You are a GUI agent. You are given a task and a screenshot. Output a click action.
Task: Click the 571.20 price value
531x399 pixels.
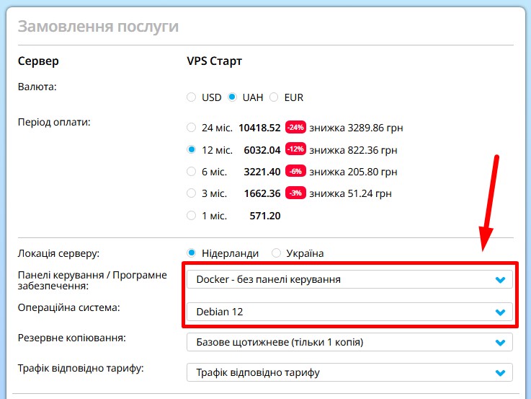(x=265, y=216)
